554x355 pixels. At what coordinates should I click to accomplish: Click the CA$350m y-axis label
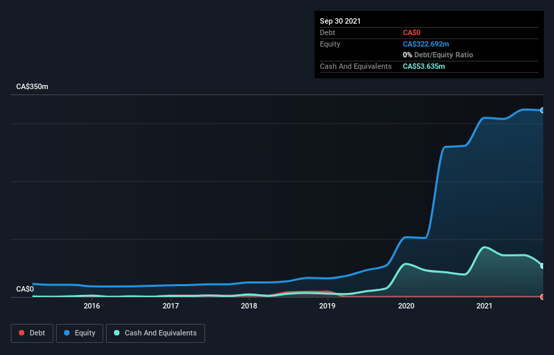click(32, 86)
